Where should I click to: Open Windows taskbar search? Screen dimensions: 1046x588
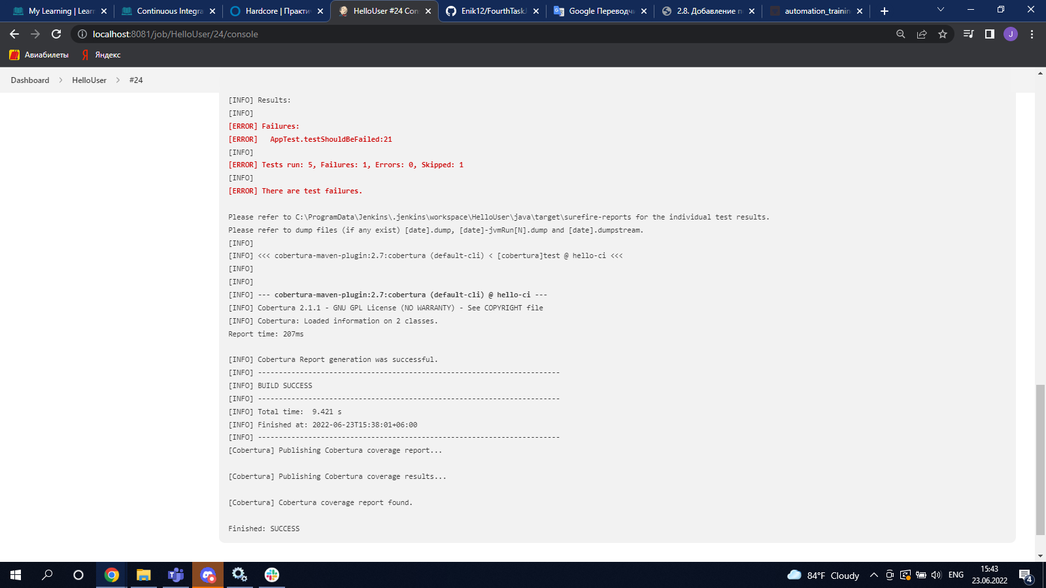click(x=47, y=575)
